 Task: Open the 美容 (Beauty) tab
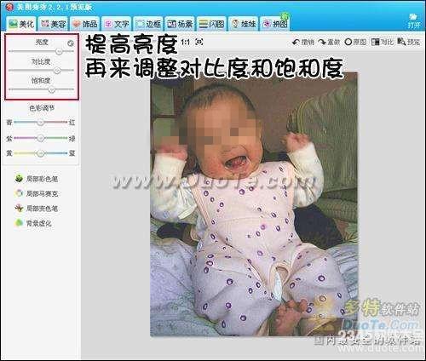coord(53,24)
